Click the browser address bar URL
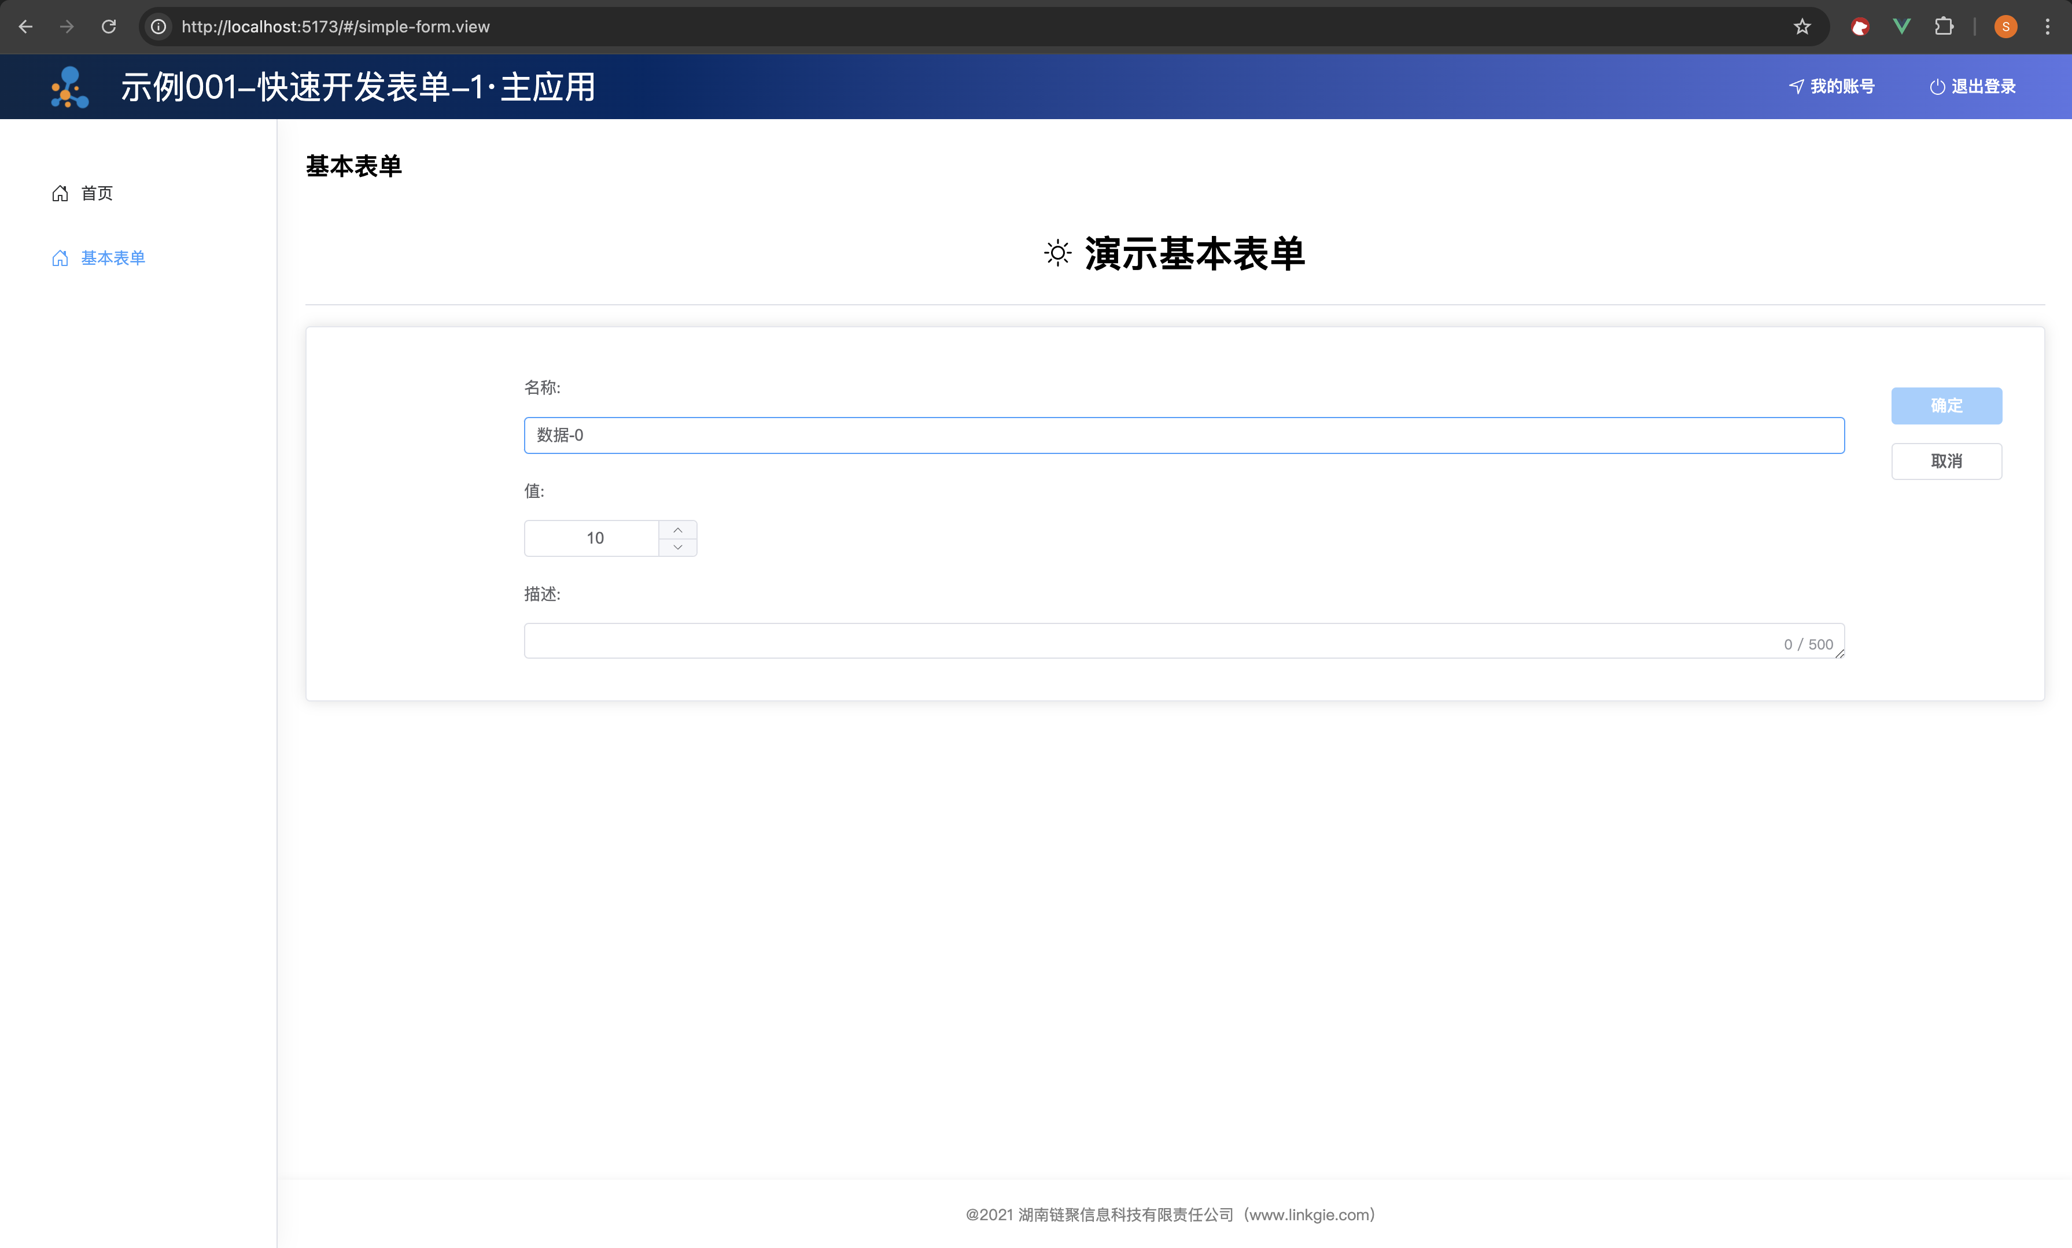Viewport: 2072px width, 1248px height. click(335, 27)
